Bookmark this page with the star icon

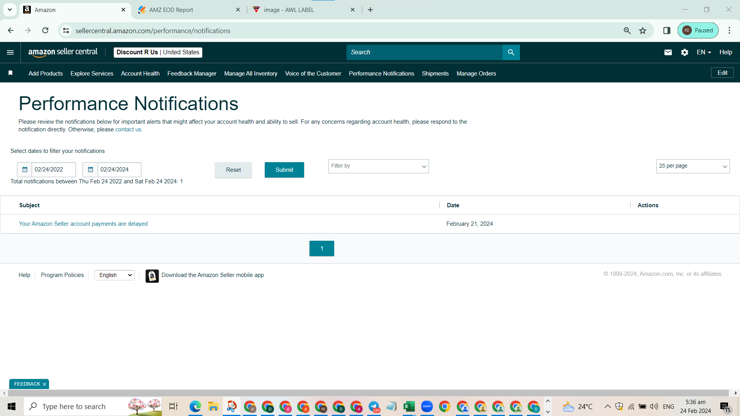642,30
